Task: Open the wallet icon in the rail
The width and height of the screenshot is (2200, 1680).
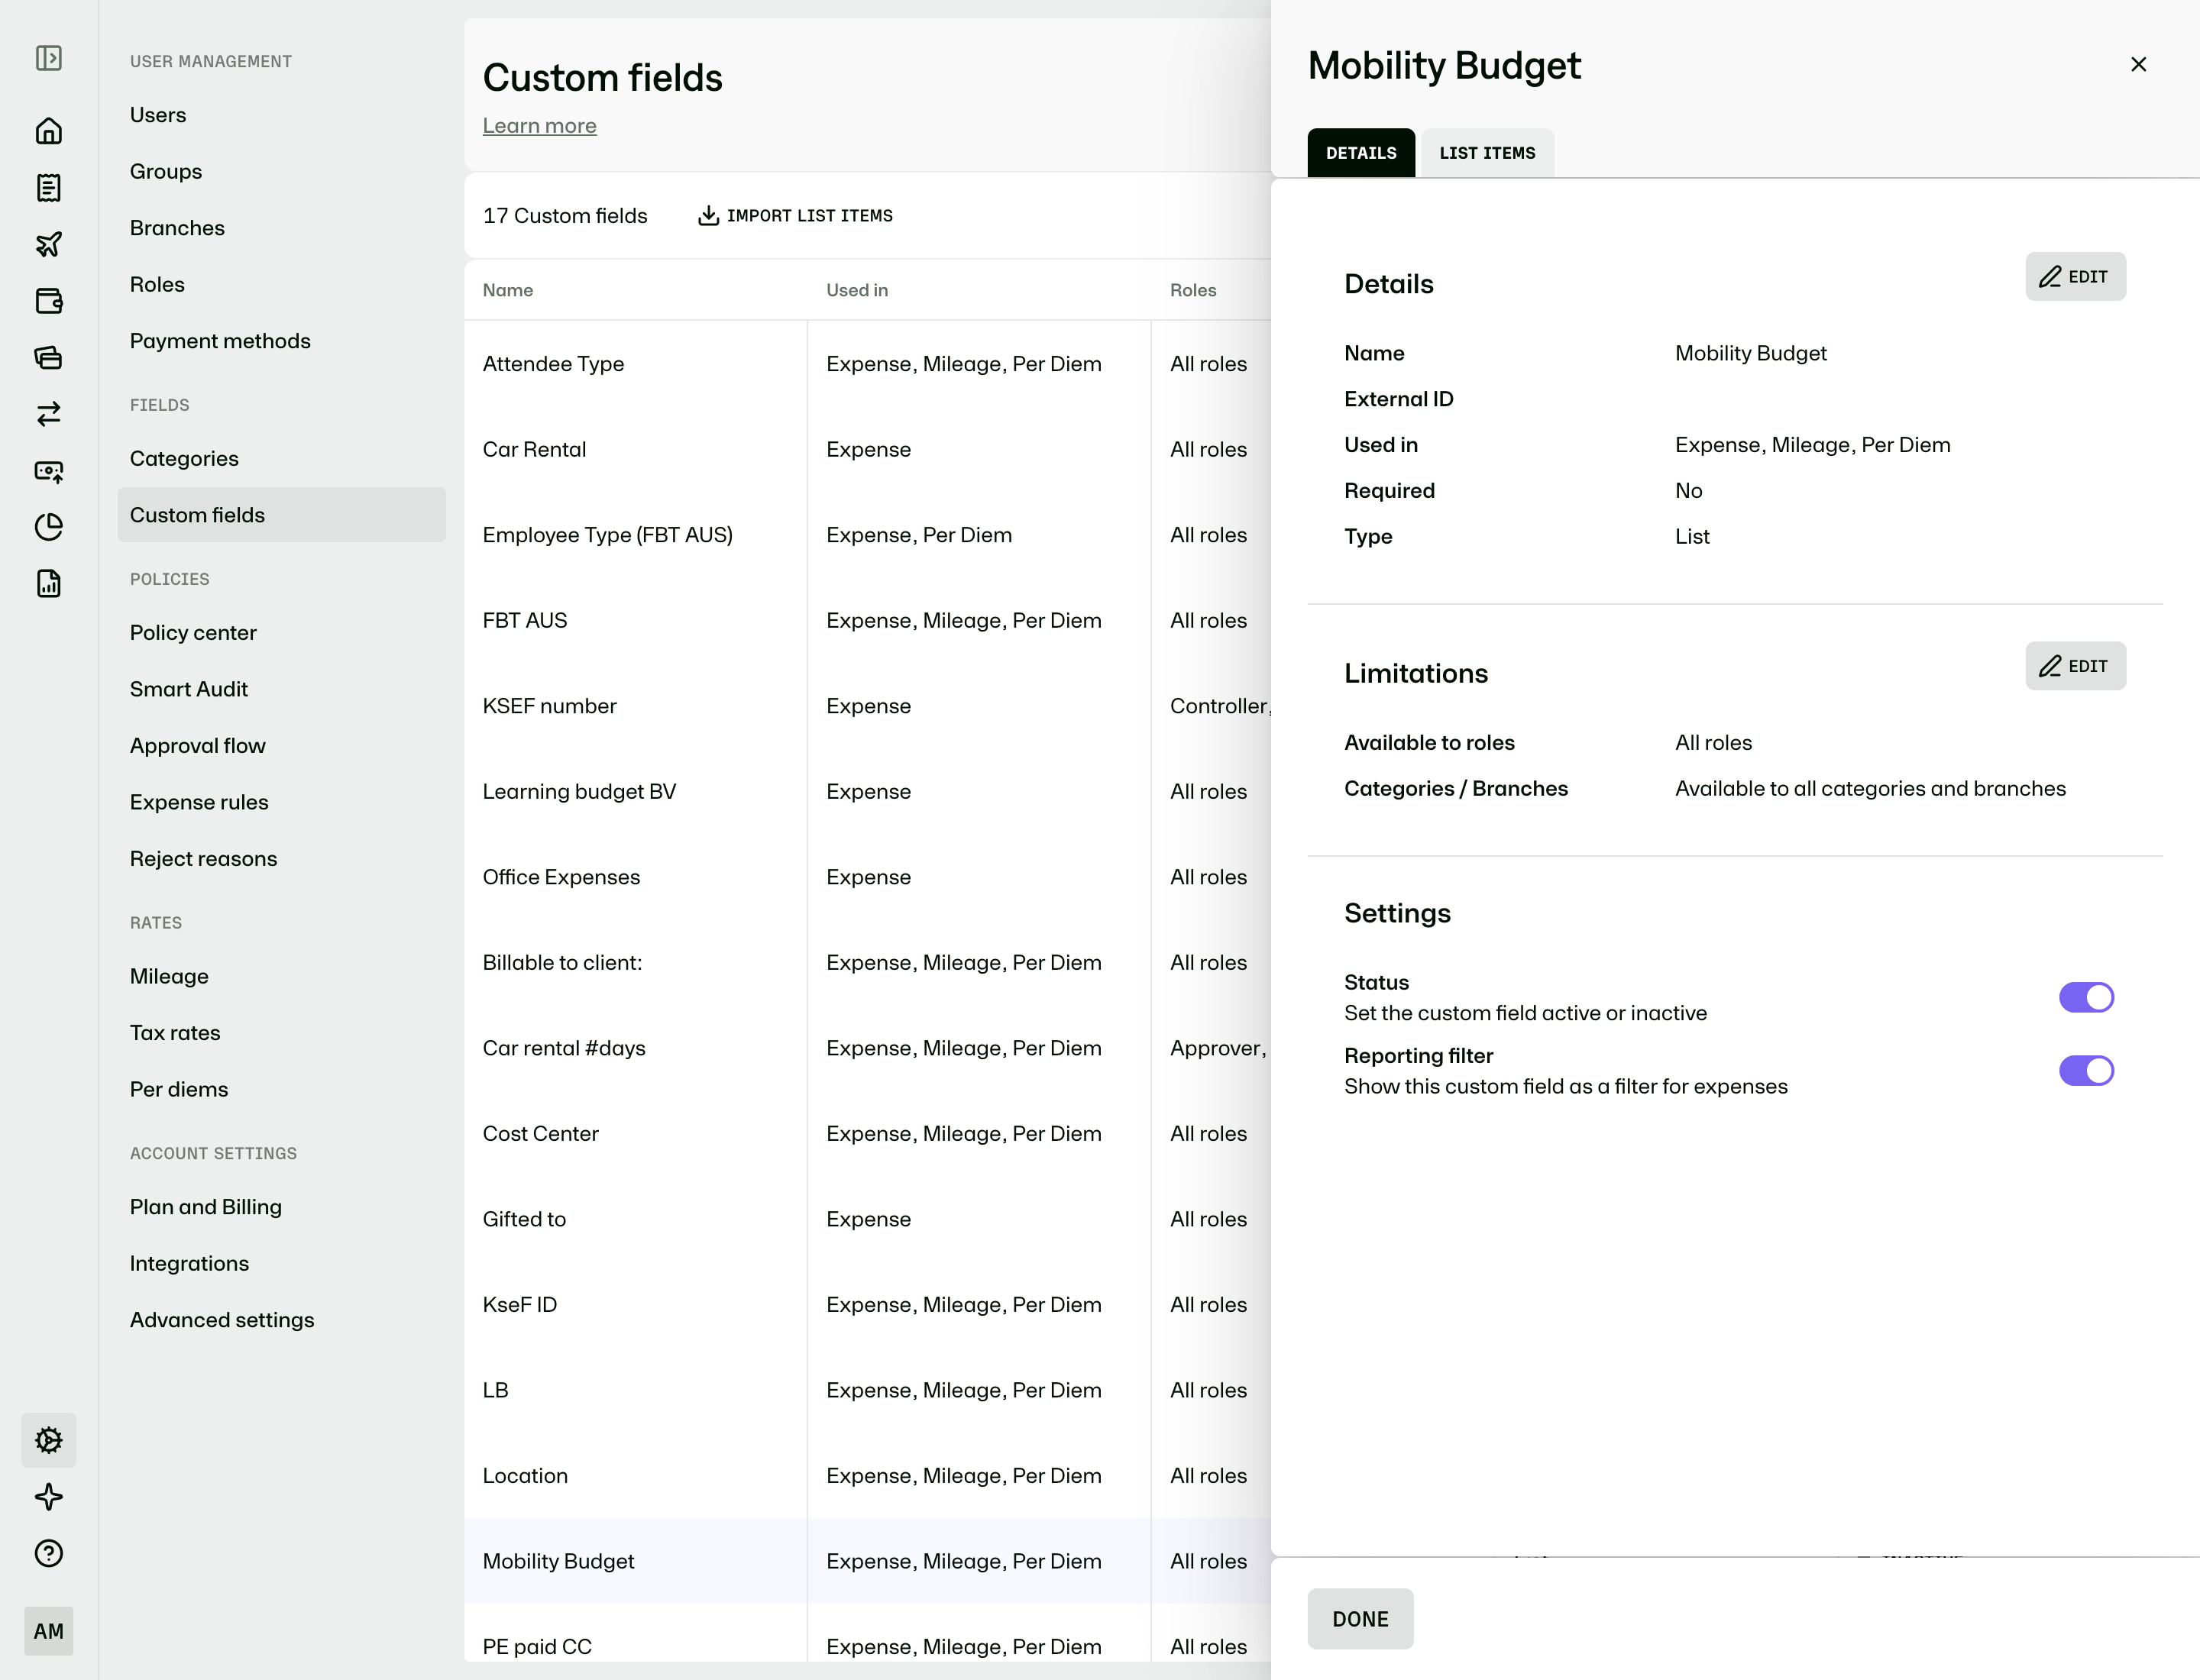Action: click(x=48, y=301)
